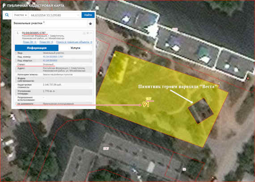Open the 'Услуги' tab
This screenshot has height=182, width=255.
(x=76, y=48)
